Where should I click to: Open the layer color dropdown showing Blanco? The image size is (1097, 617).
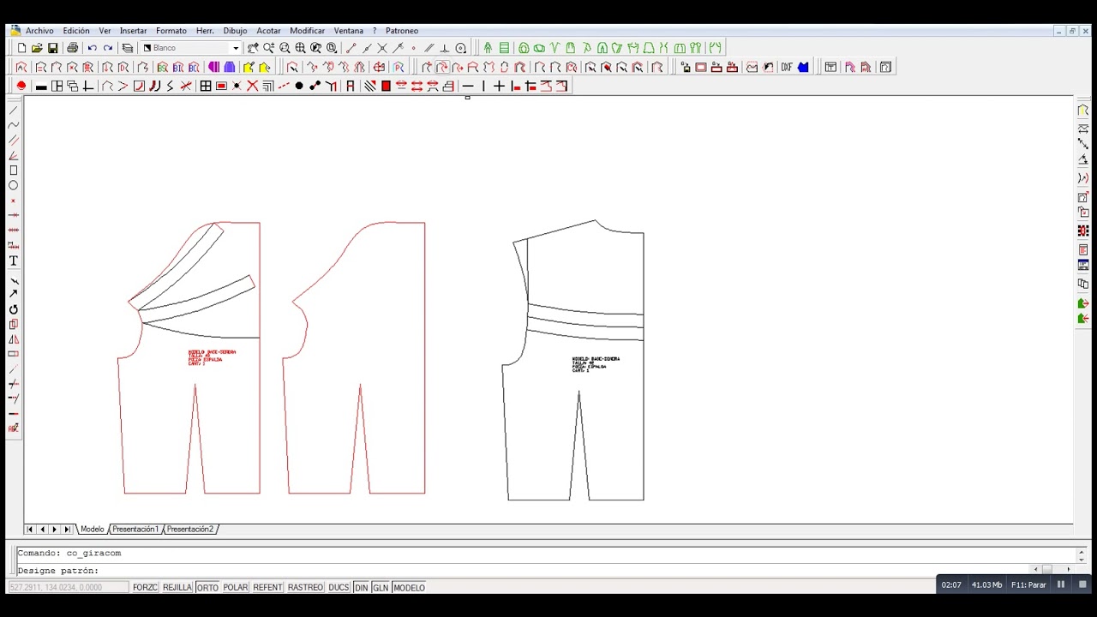pos(191,48)
